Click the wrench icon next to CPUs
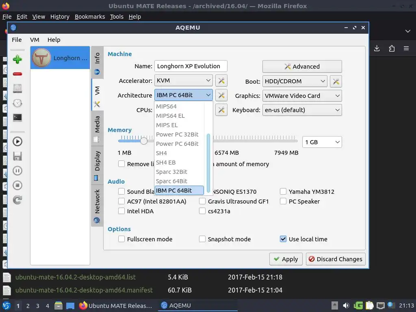The width and height of the screenshot is (416, 312). [x=221, y=110]
